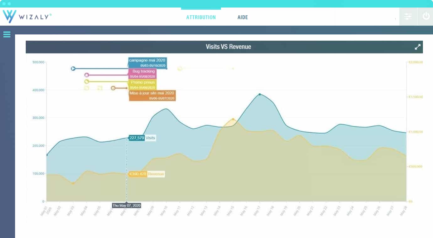Click the 300,000 visits axis label
The height and width of the screenshot is (238, 433).
click(x=38, y=118)
